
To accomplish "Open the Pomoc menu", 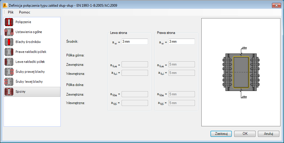I will coord(24,12).
